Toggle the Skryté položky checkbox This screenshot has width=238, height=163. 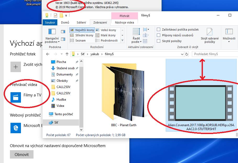[158, 41]
